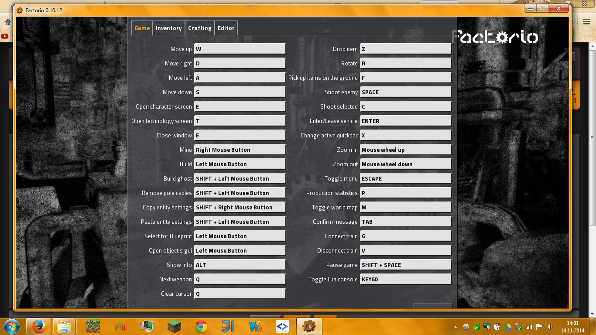Click the angle-brackets code editor taskbar icon
This screenshot has width=596, height=335.
coord(282,326)
